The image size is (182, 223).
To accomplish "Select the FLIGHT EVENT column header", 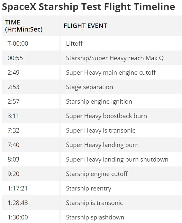I will [86, 26].
